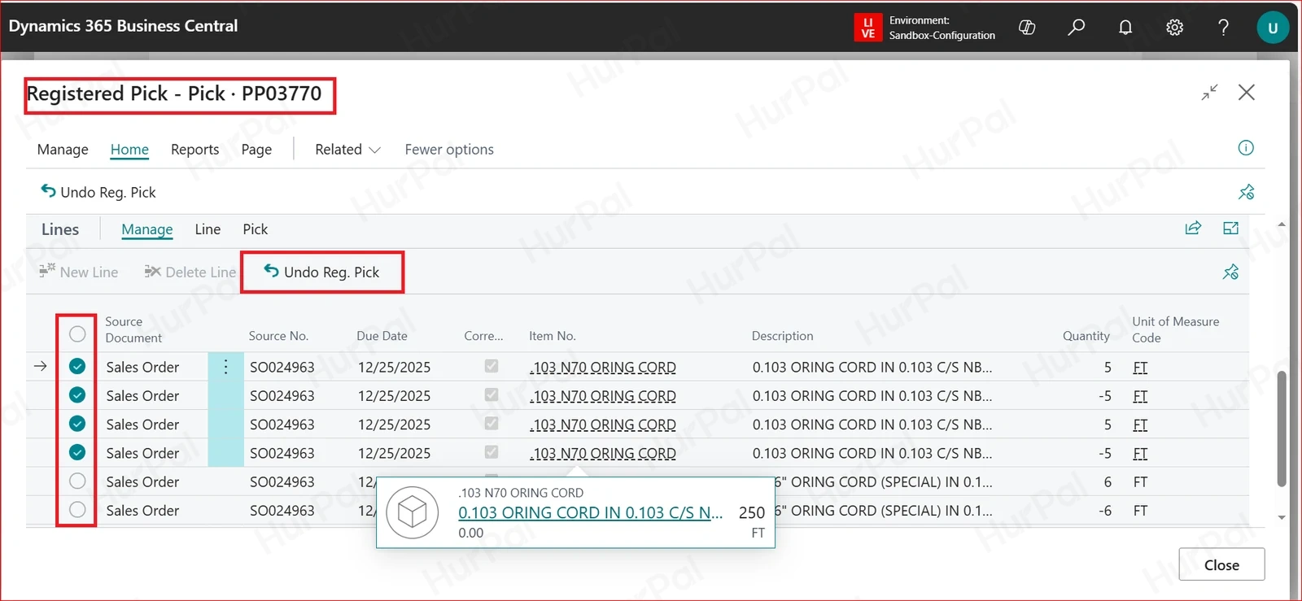
Task: Deselect the first Sales Order row quantity 5
Action: [77, 366]
